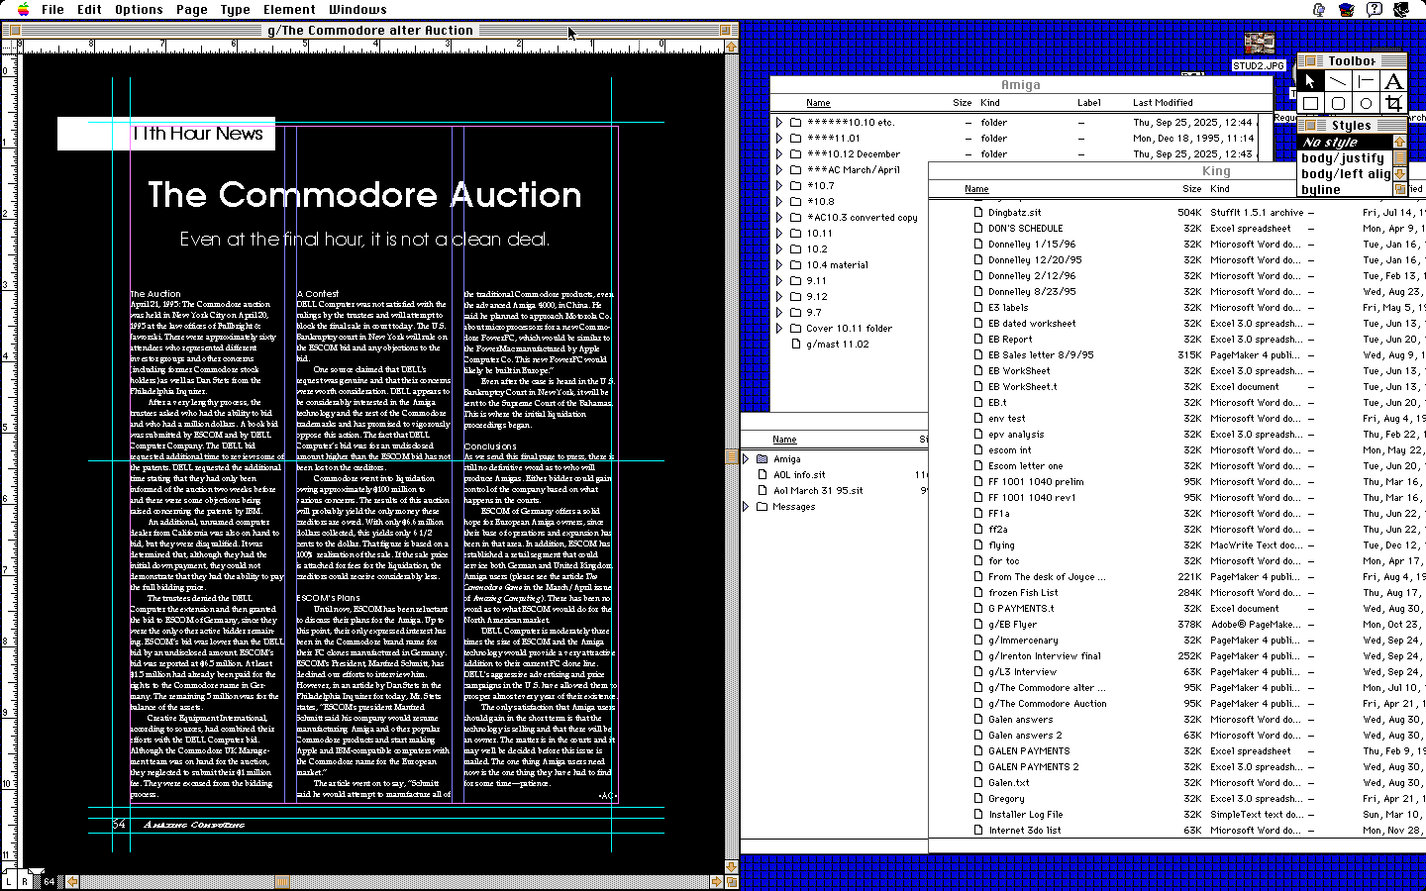
Task: Select the Pointer tool in Toolbox
Action: [1310, 81]
